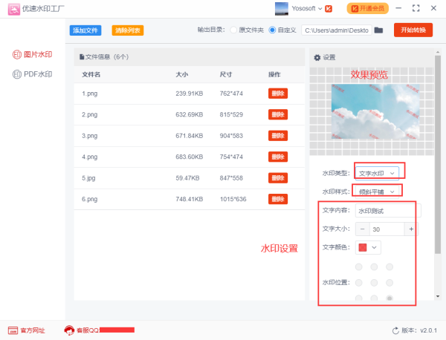This screenshot has width=446, height=340.
Task: Click the version refresh icon
Action: [x=395, y=330]
